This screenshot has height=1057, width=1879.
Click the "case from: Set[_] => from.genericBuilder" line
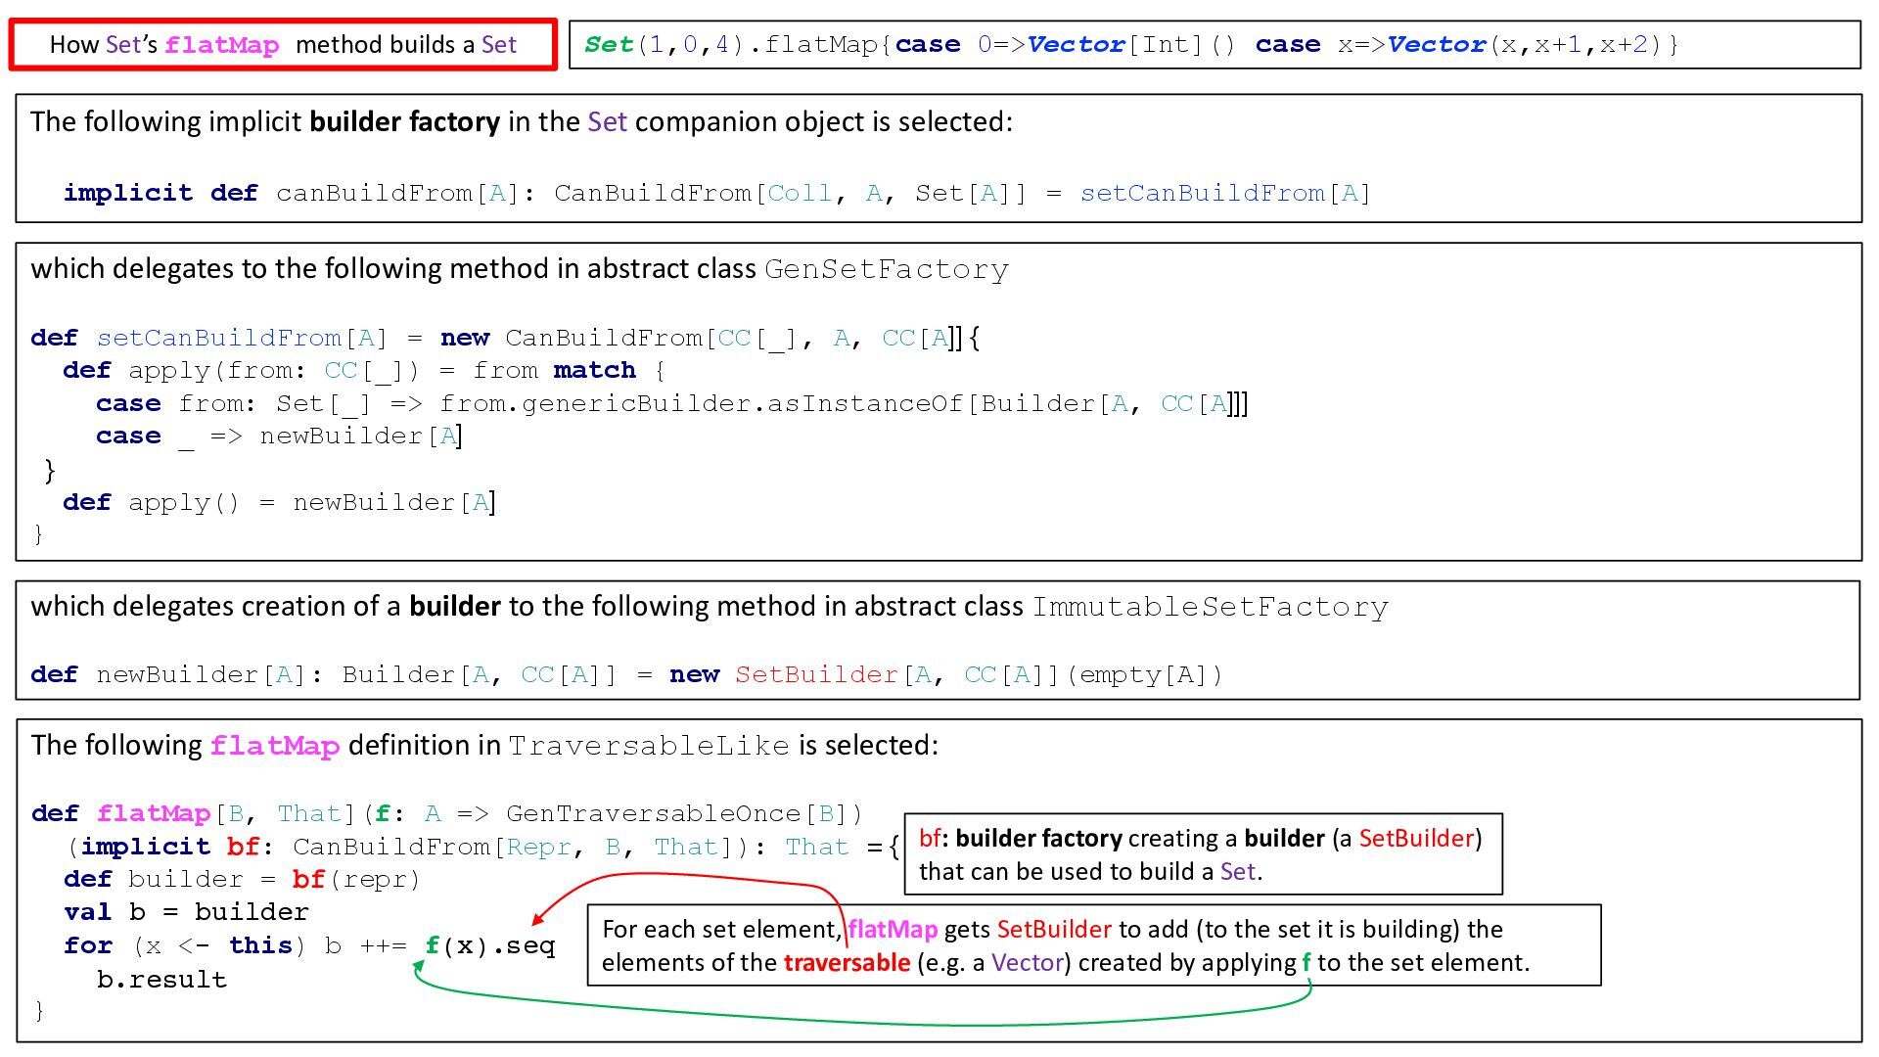click(672, 404)
